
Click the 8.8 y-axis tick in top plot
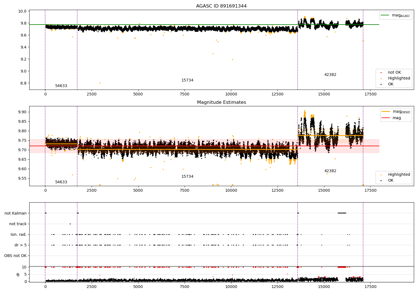click(x=24, y=83)
